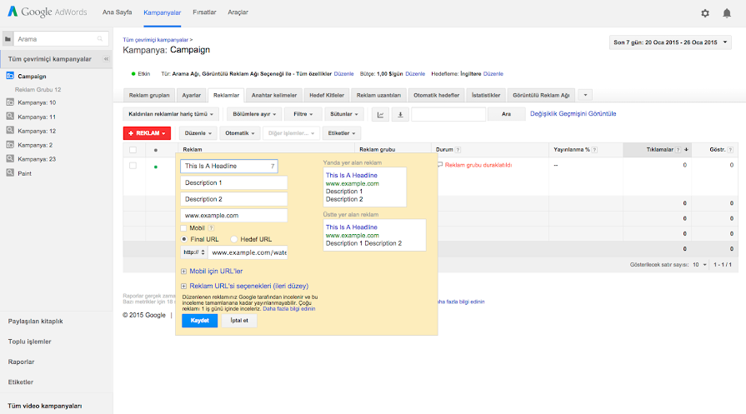The width and height of the screenshot is (746, 414).
Task: Click the red + REKLAM button
Action: tap(147, 133)
